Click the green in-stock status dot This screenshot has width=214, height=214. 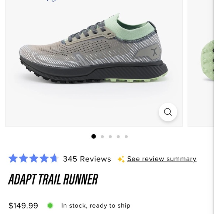50,206
